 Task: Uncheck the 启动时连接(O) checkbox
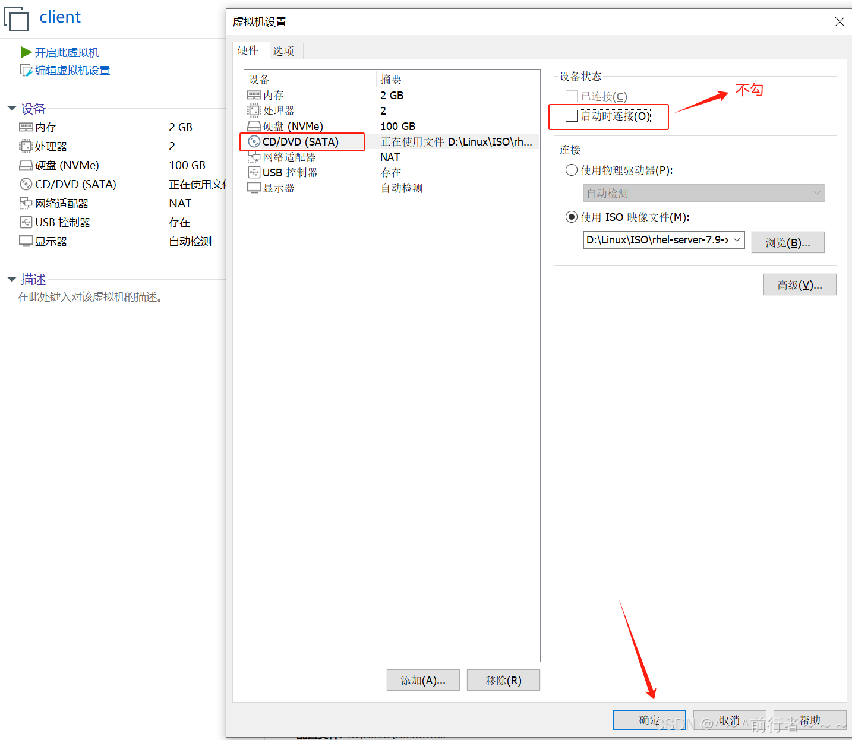pyautogui.click(x=572, y=116)
